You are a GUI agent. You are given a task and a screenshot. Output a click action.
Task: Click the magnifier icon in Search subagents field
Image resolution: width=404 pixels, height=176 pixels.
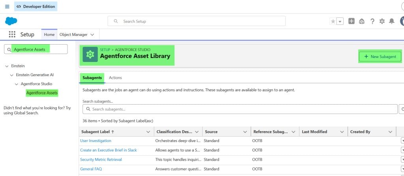pyautogui.click(x=88, y=109)
